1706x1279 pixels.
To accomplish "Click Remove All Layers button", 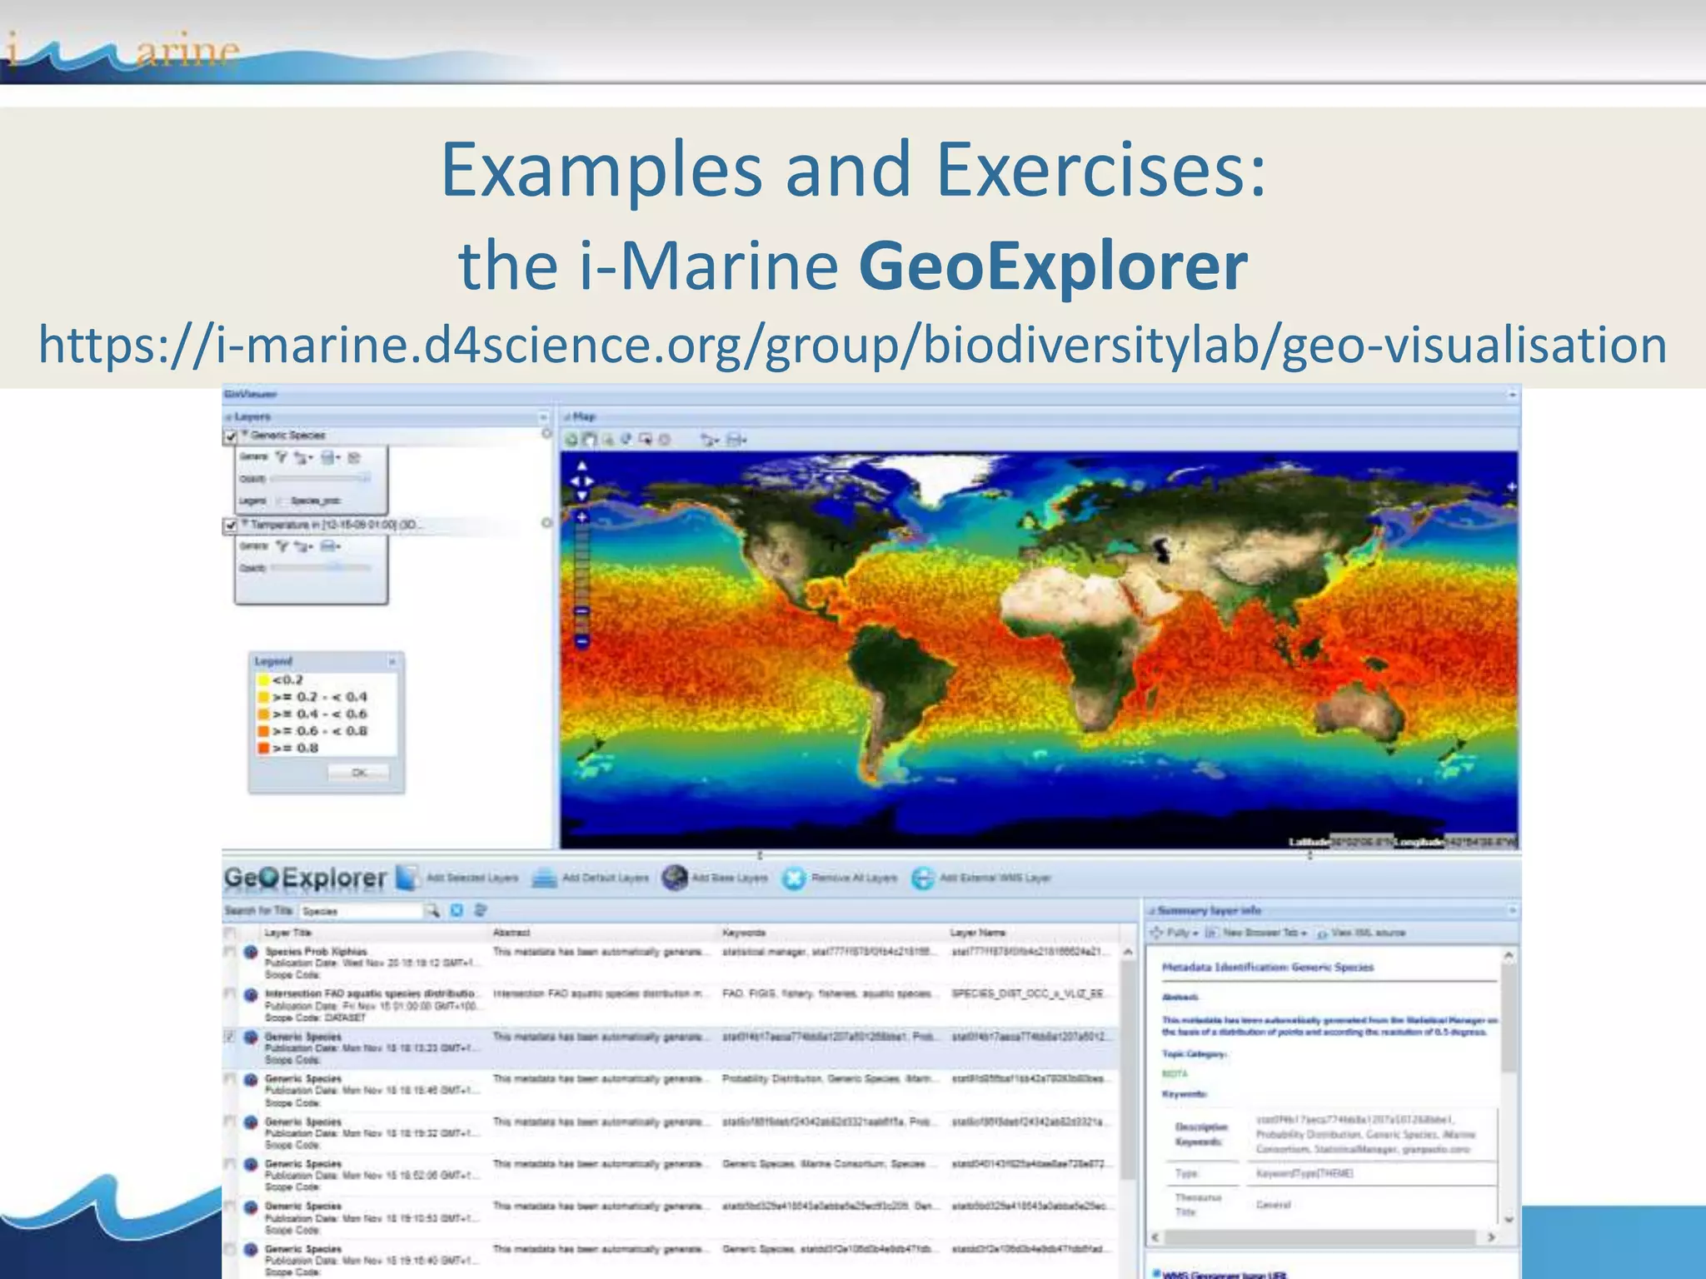I will pyautogui.click(x=840, y=878).
